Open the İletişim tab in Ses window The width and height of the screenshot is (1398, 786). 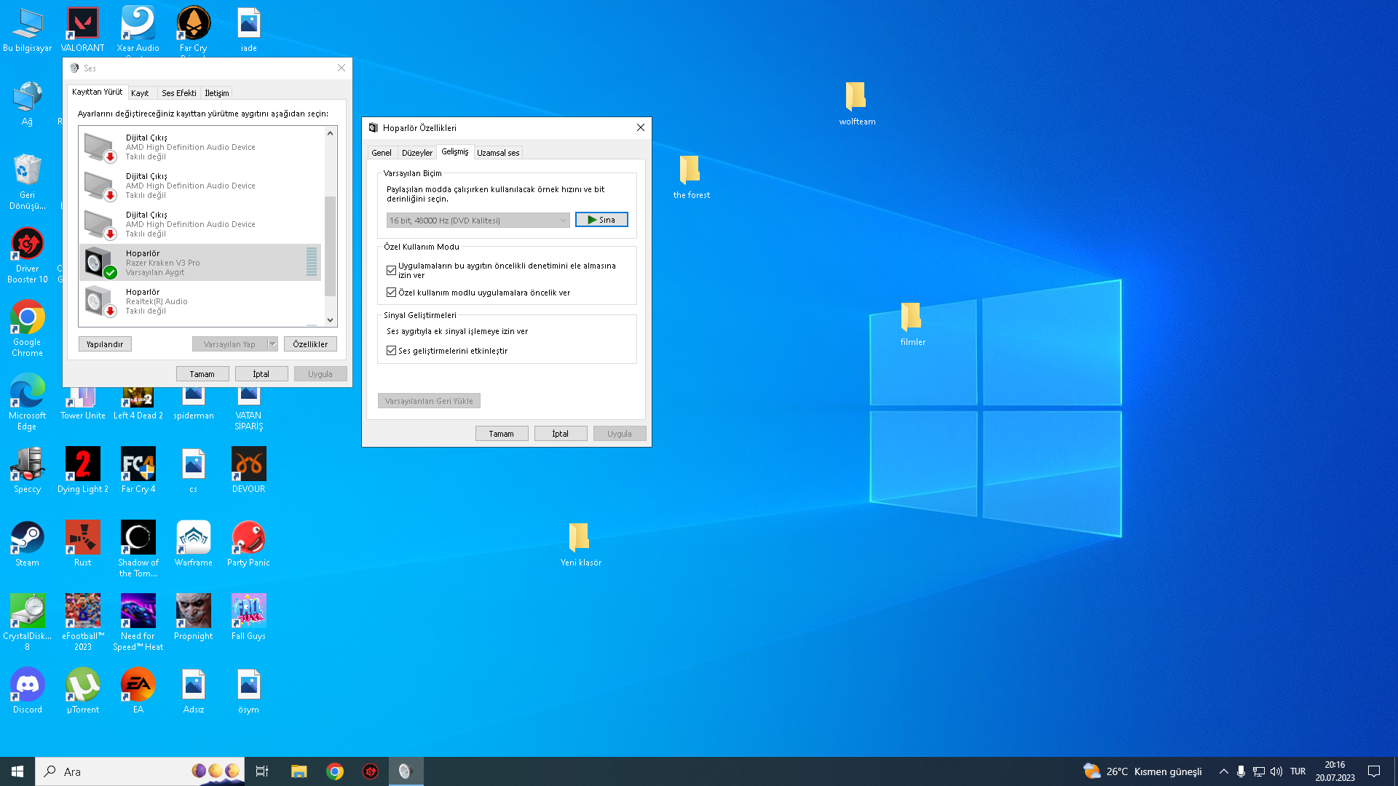pyautogui.click(x=216, y=93)
